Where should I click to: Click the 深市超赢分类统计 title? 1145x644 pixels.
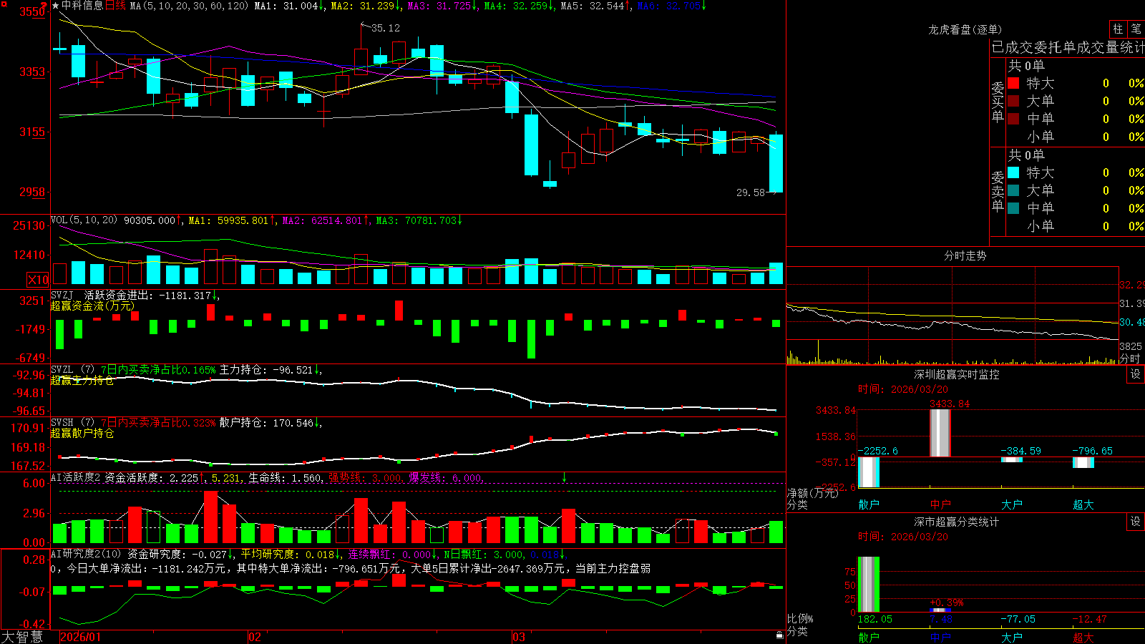[x=957, y=522]
